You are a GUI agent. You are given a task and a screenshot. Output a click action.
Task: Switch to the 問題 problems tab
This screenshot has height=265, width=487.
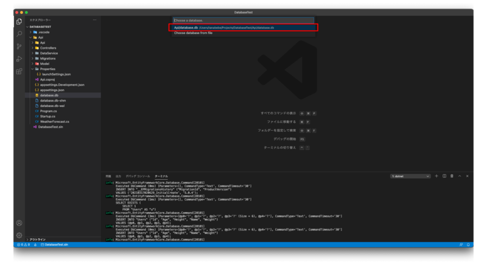(108, 176)
